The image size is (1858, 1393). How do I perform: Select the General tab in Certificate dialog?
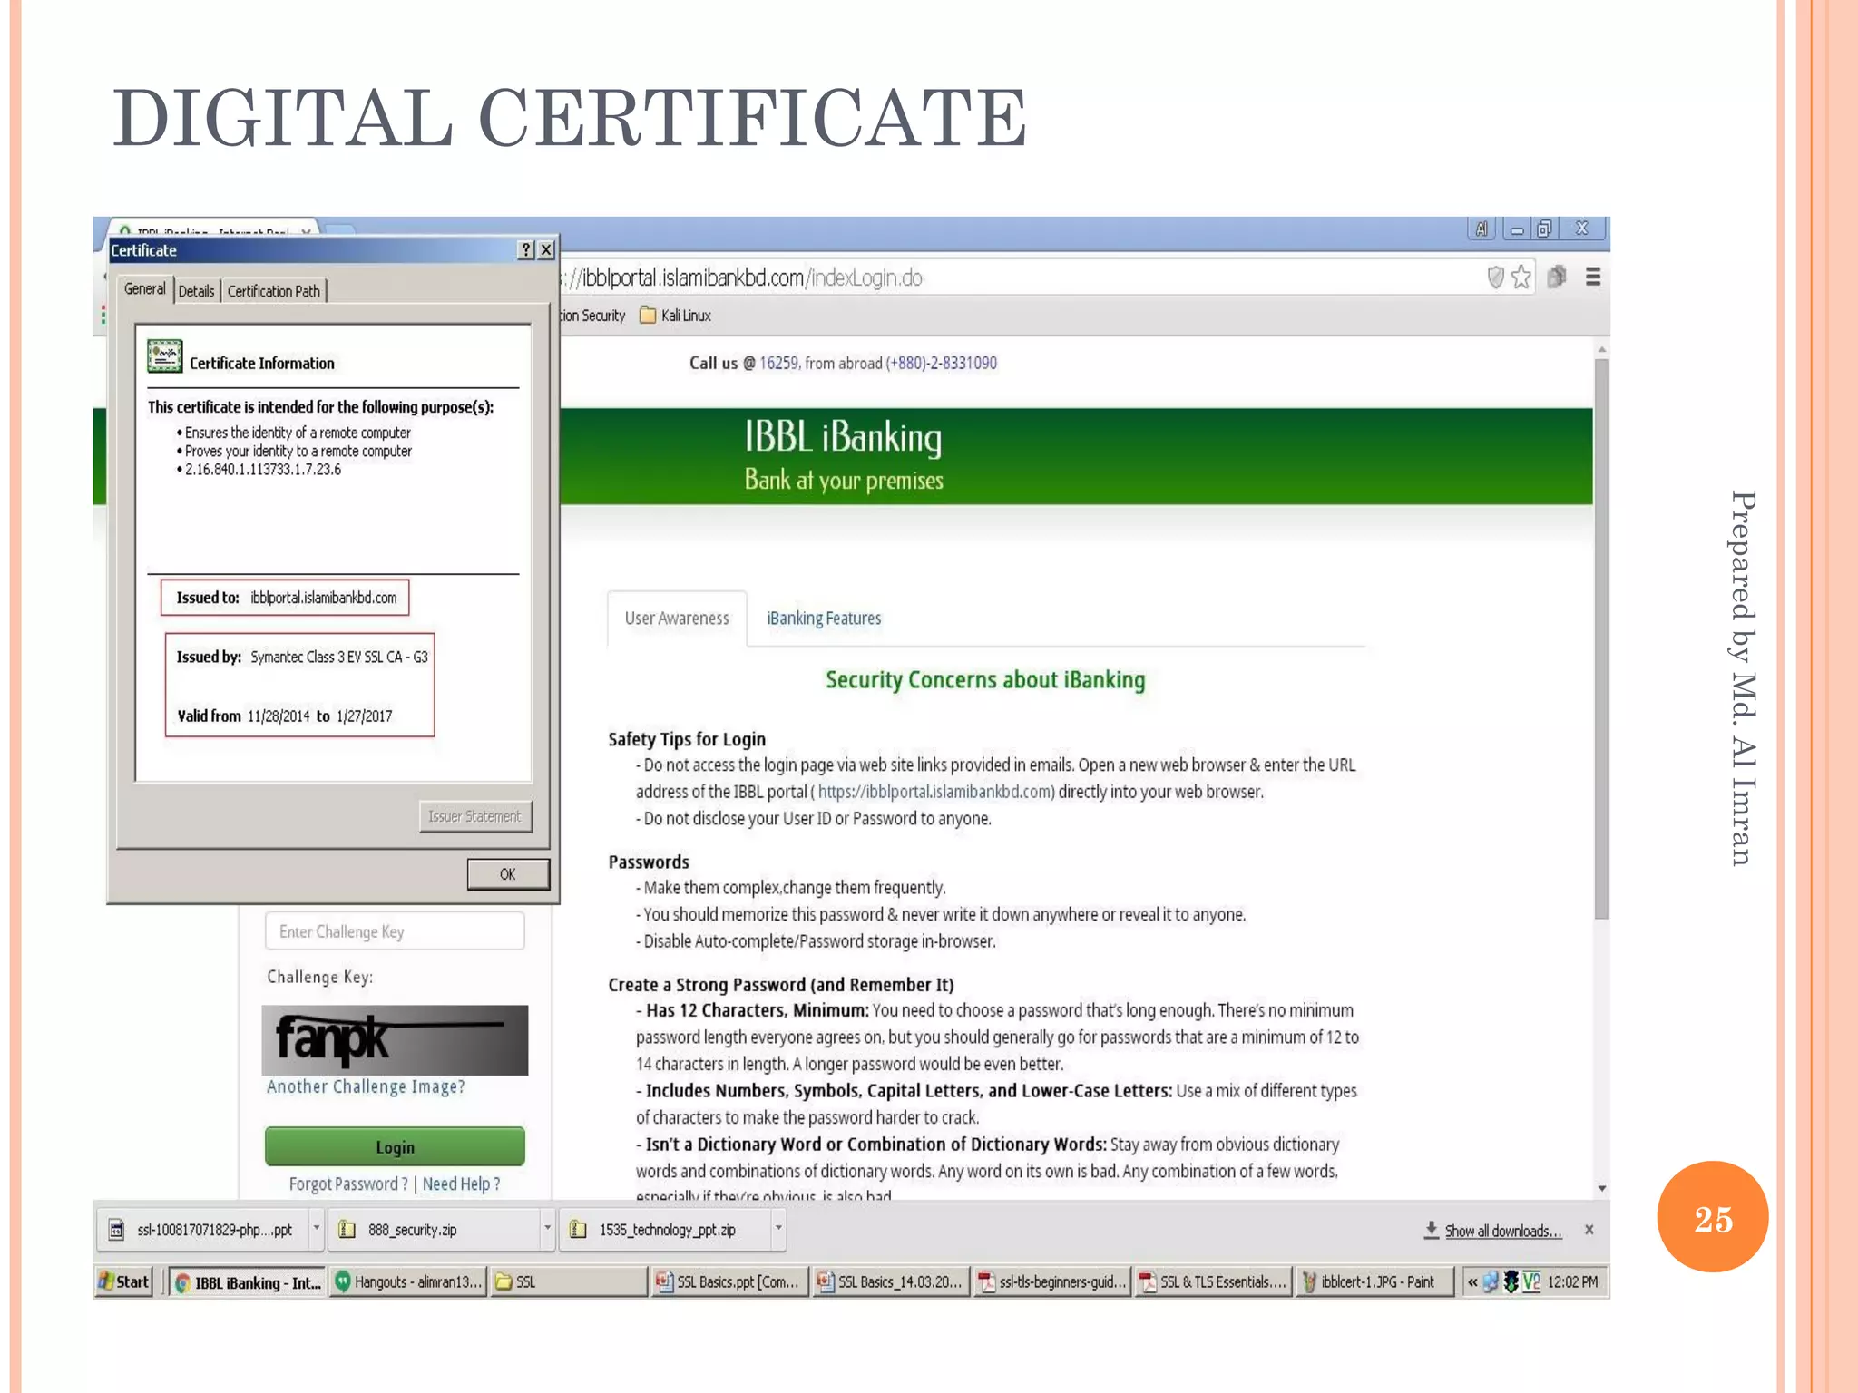tap(145, 289)
